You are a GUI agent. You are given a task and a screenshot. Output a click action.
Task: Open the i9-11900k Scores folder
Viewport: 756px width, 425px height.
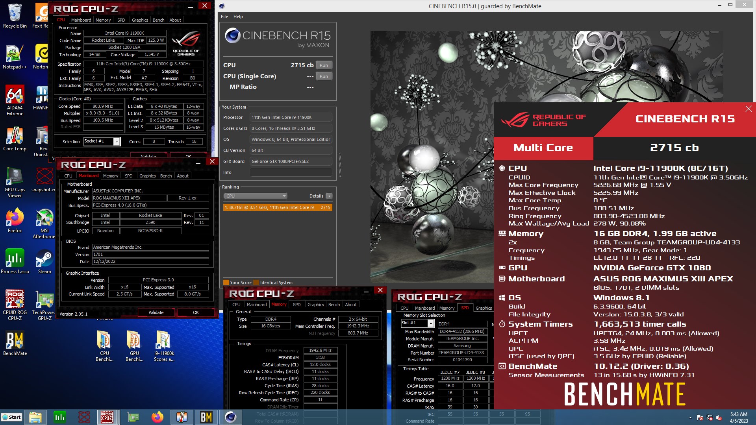[x=164, y=346]
